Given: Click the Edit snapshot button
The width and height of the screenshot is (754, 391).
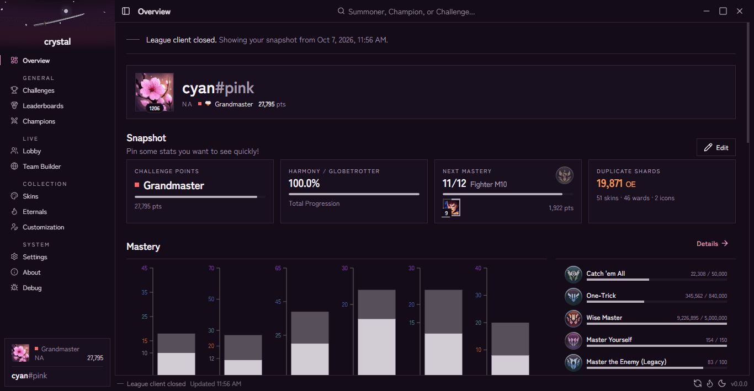Looking at the screenshot, I should 716,148.
